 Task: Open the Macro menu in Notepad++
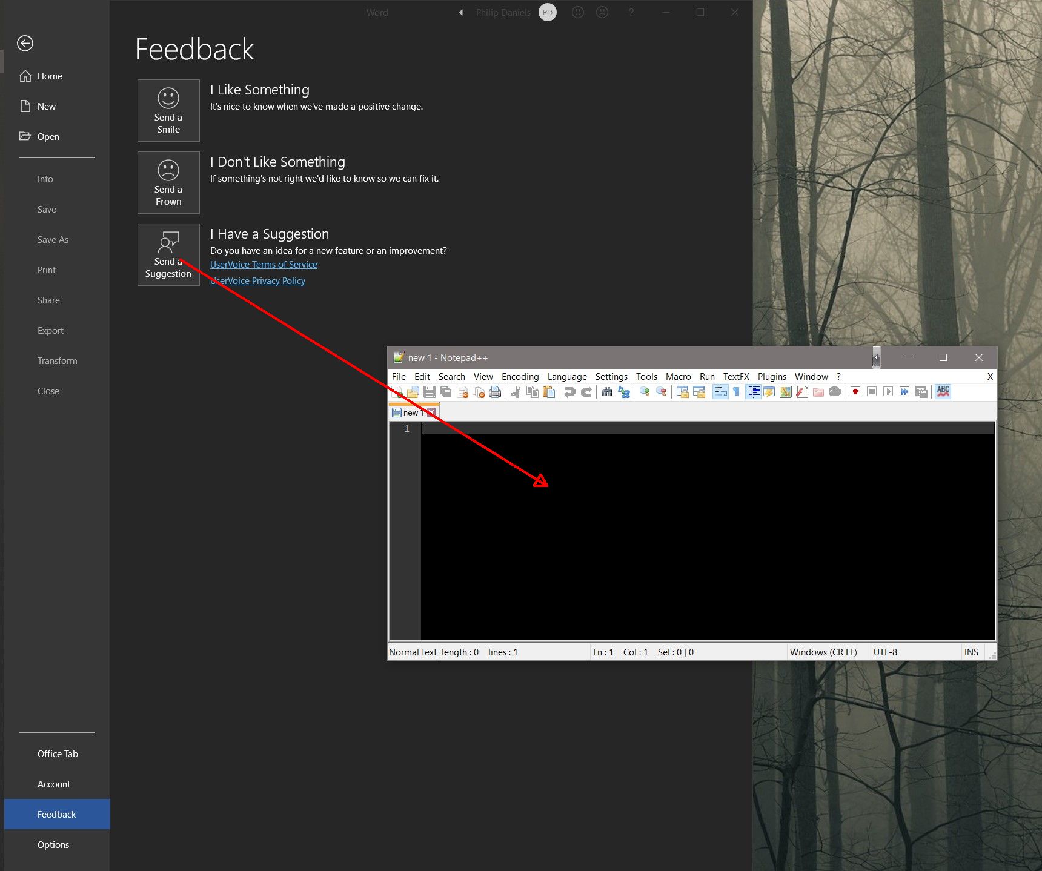[678, 377]
